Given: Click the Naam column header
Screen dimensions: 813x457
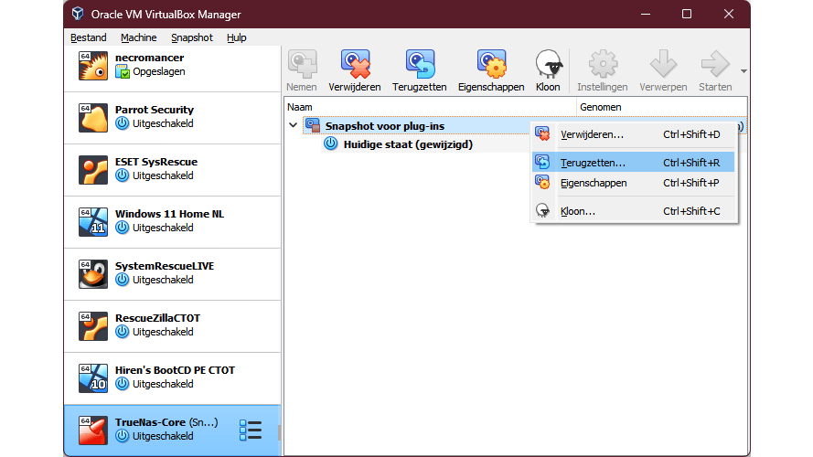Looking at the screenshot, I should click(x=431, y=107).
